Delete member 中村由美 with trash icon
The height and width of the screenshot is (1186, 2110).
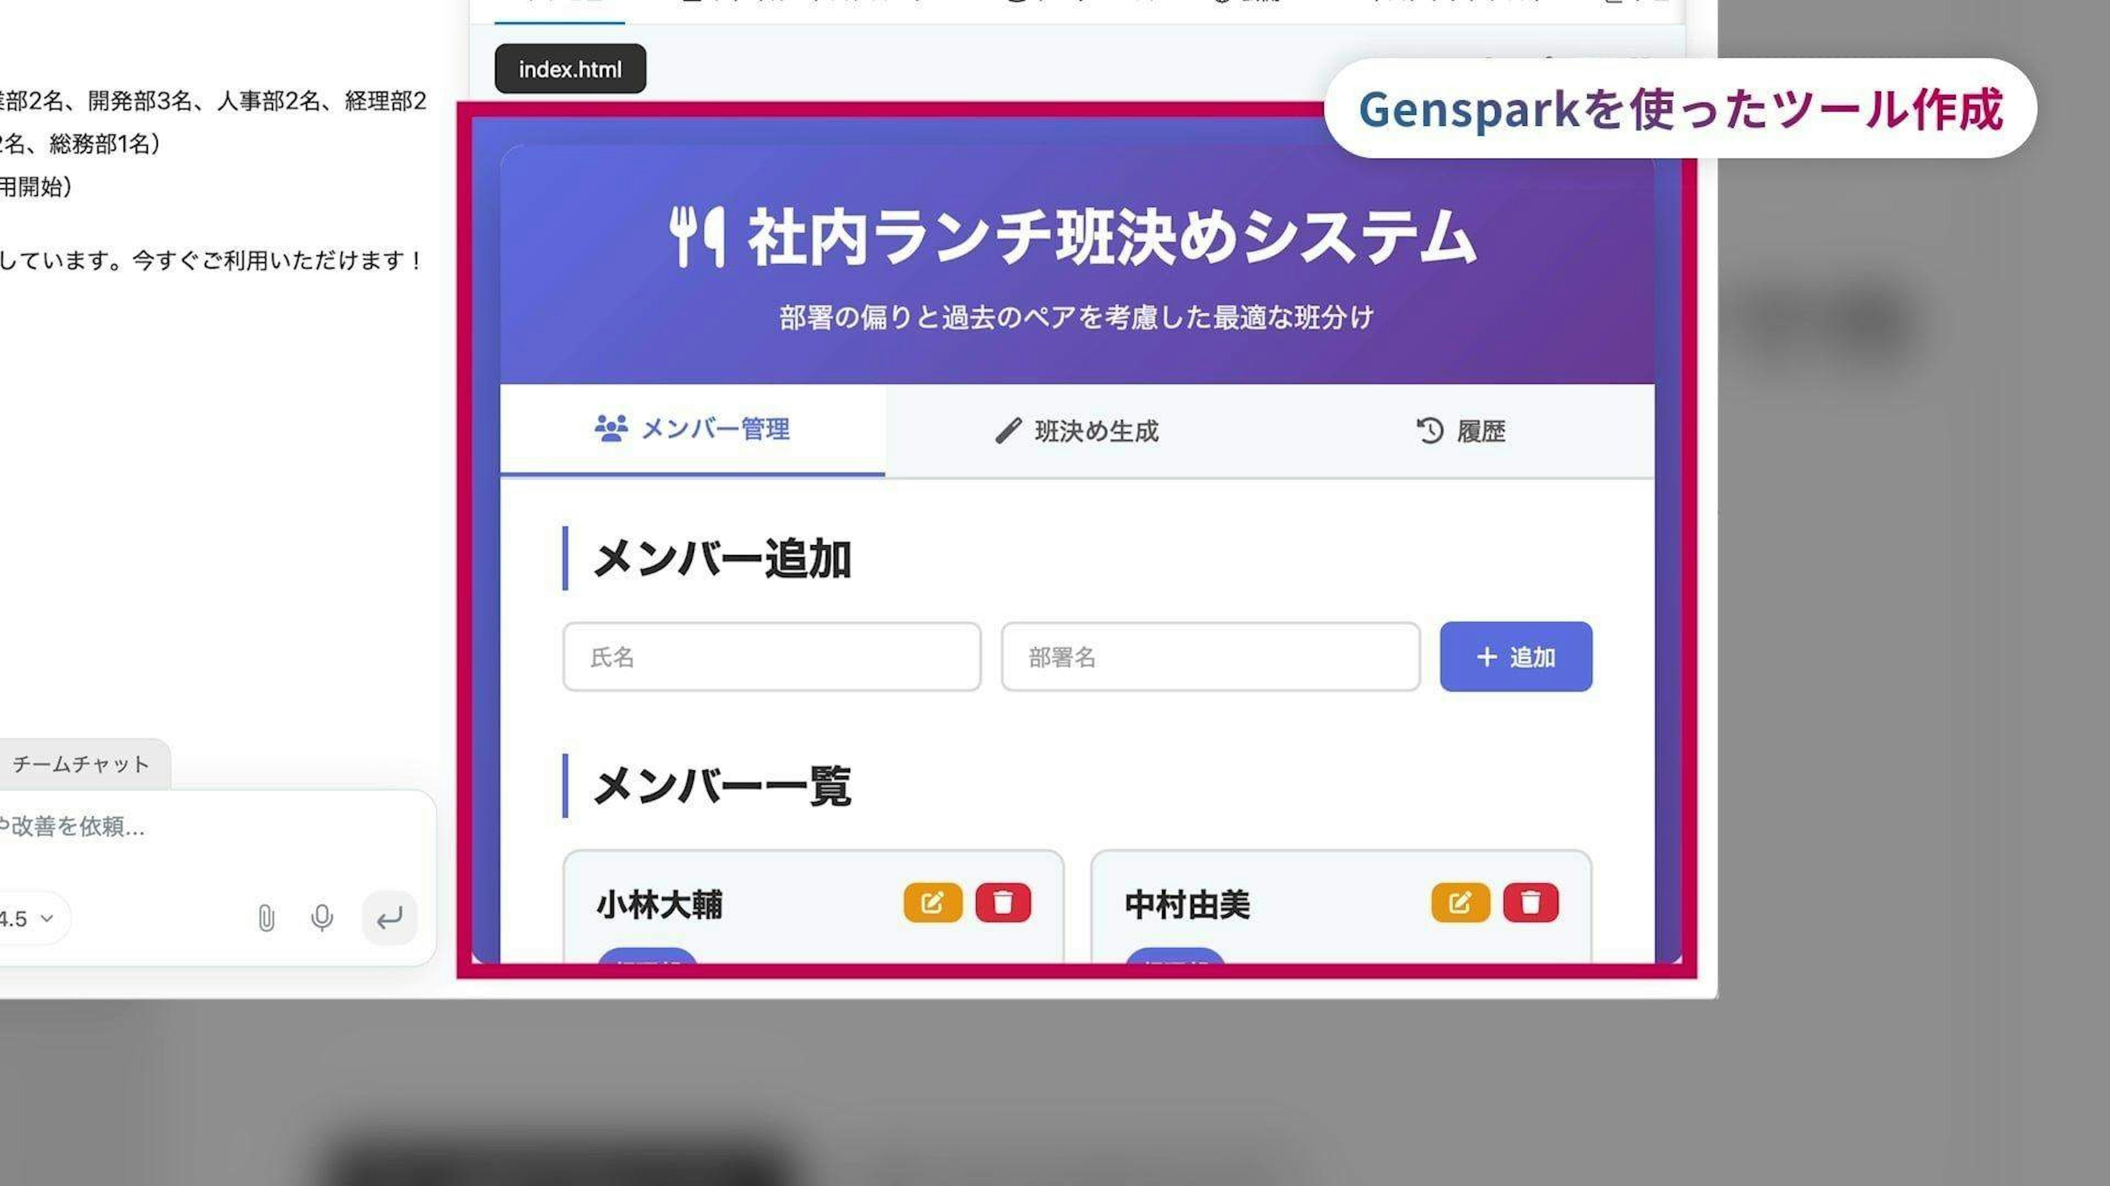tap(1530, 903)
